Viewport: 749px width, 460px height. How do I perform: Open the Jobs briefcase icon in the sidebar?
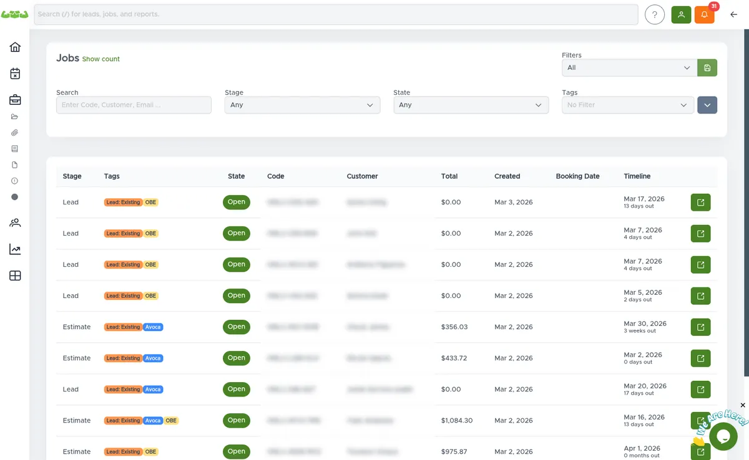click(x=14, y=99)
